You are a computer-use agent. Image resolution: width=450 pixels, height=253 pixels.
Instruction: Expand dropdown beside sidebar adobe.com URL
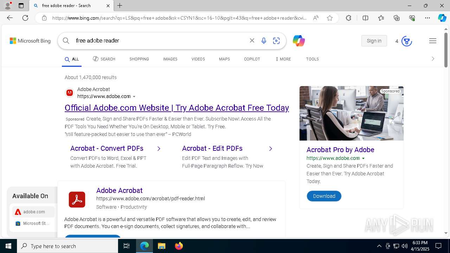[363, 158]
